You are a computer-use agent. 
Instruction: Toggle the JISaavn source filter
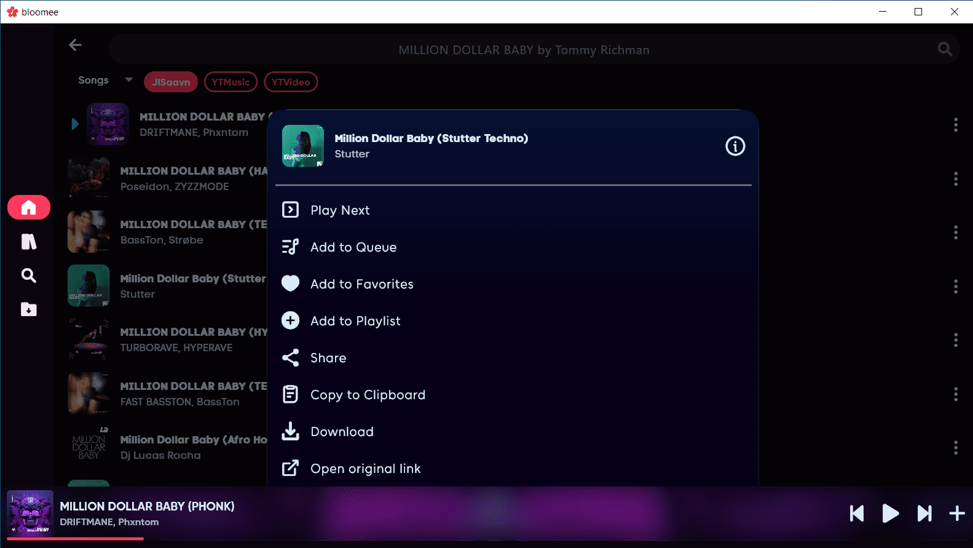pos(171,82)
